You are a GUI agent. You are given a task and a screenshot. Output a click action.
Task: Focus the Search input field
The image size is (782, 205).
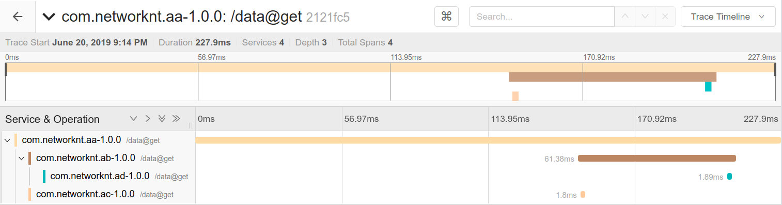pyautogui.click(x=542, y=17)
